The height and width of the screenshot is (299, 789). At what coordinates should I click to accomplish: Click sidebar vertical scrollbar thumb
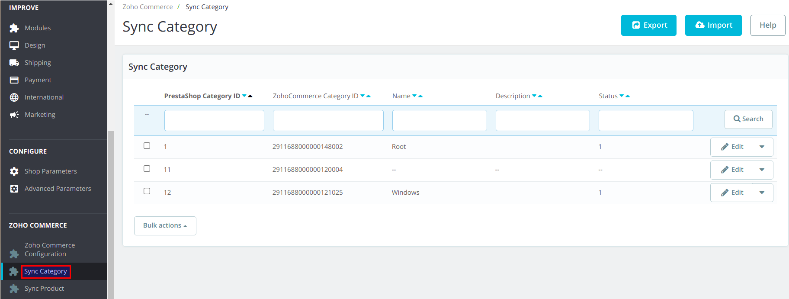coord(111,215)
